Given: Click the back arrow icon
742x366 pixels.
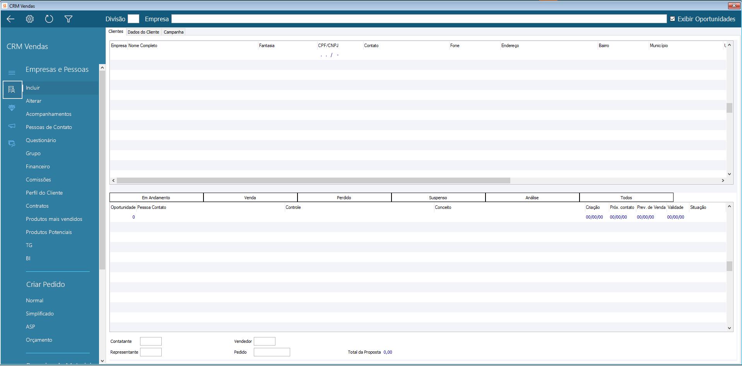Looking at the screenshot, I should [10, 19].
